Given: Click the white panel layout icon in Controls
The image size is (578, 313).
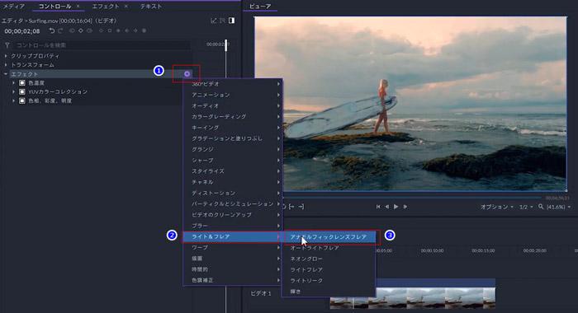Looking at the screenshot, I should (x=231, y=21).
